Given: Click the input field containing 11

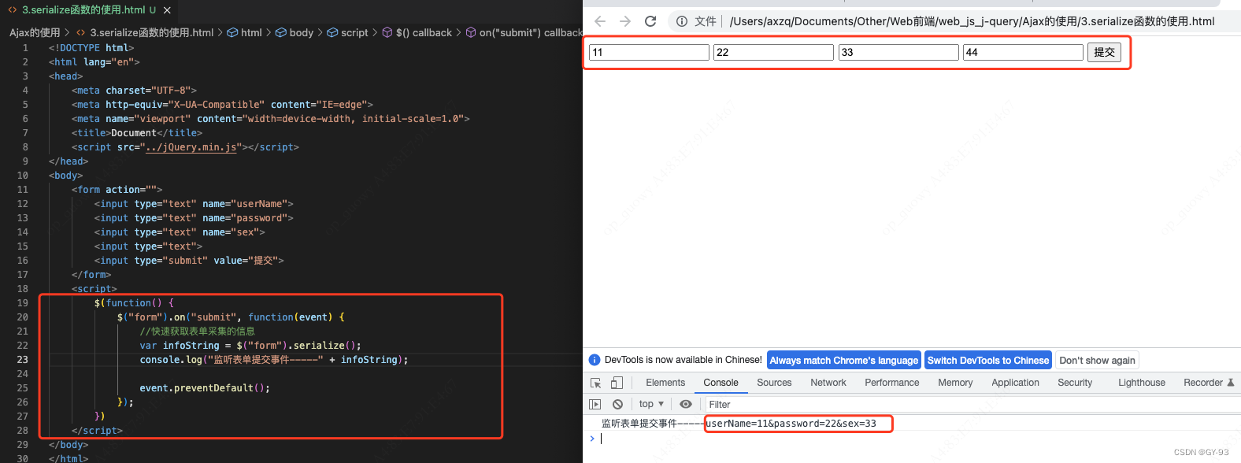Looking at the screenshot, I should [649, 52].
